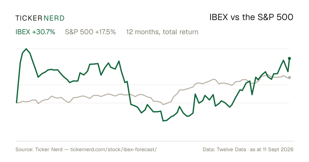Open the tickernerd.com/stock/ibex-forecast/ source link
309x162 pixels.
[113, 149]
